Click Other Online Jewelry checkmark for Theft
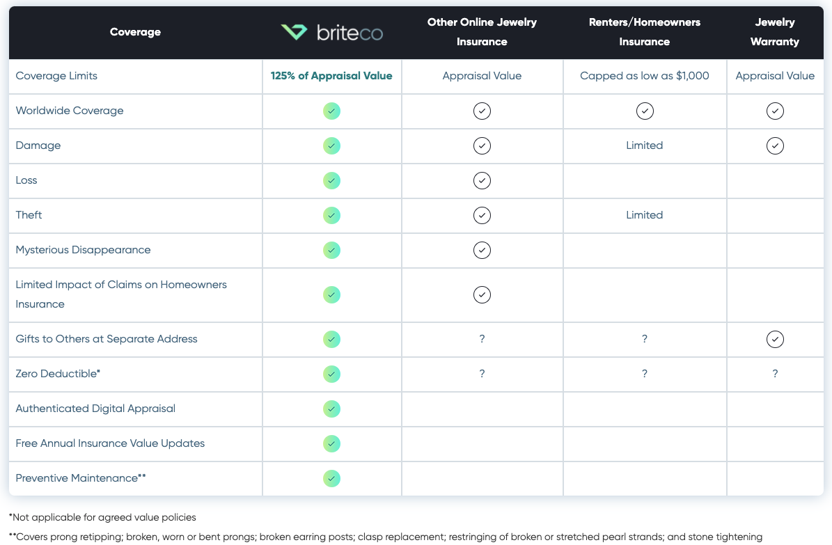Viewport: 832px width, 545px height. tap(482, 216)
